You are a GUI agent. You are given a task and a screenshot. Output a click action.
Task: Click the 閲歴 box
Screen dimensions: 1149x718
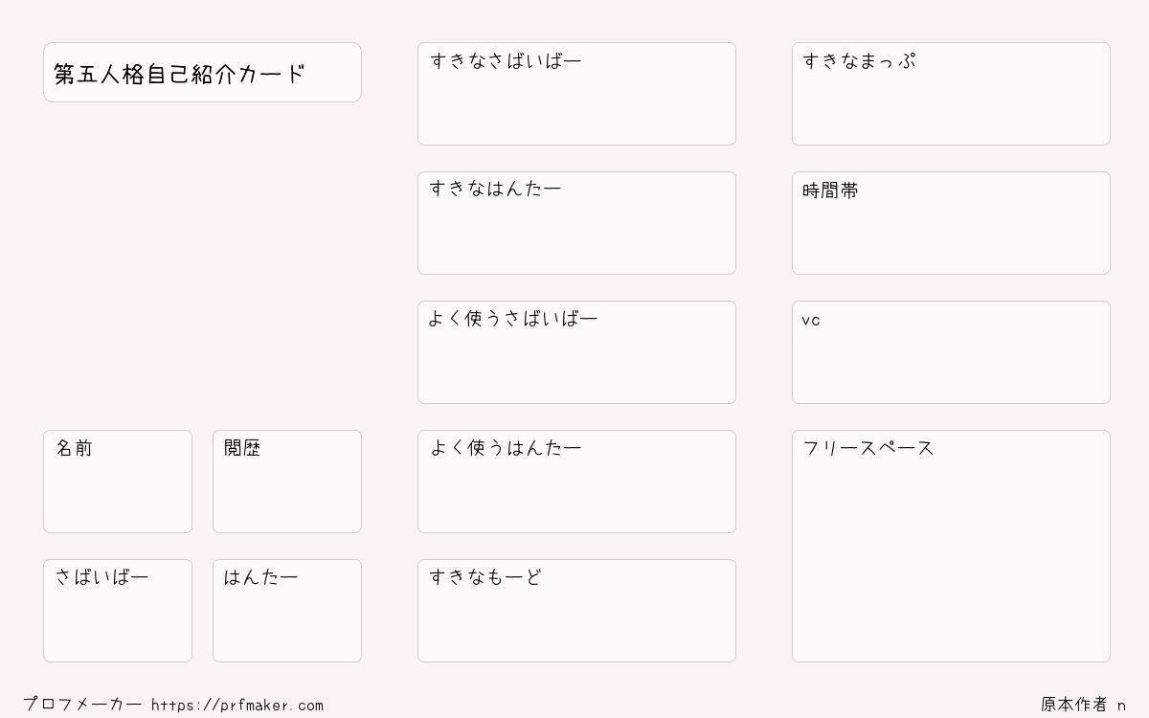(287, 482)
